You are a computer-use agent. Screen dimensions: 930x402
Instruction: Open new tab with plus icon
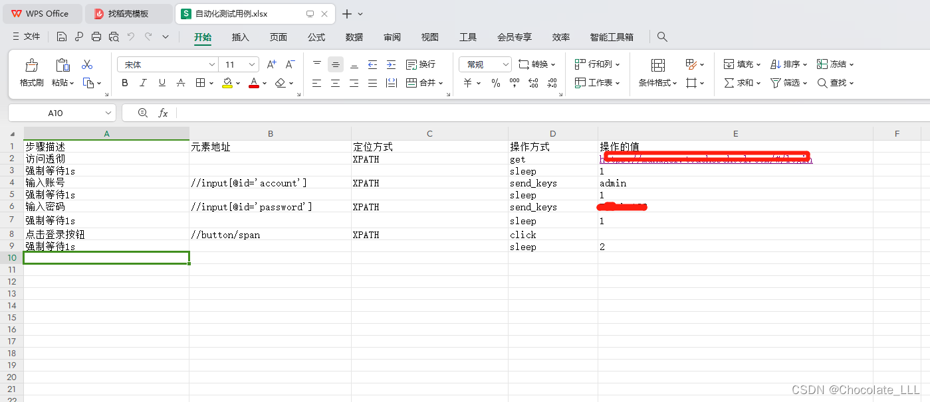346,14
